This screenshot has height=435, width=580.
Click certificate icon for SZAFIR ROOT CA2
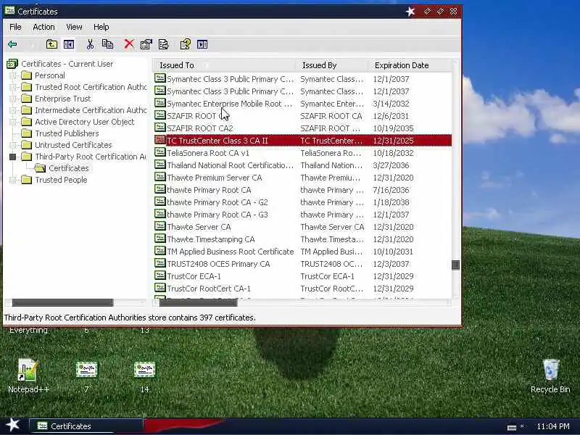[x=159, y=128]
